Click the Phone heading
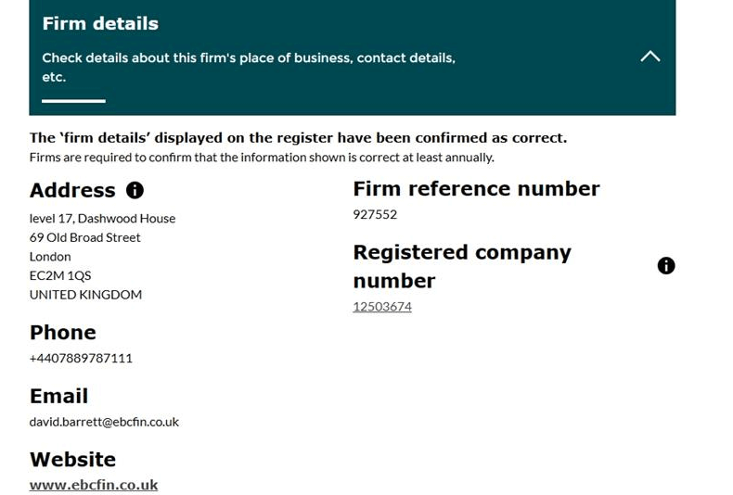Viewport: 733px width, 495px height. pyautogui.click(x=63, y=332)
